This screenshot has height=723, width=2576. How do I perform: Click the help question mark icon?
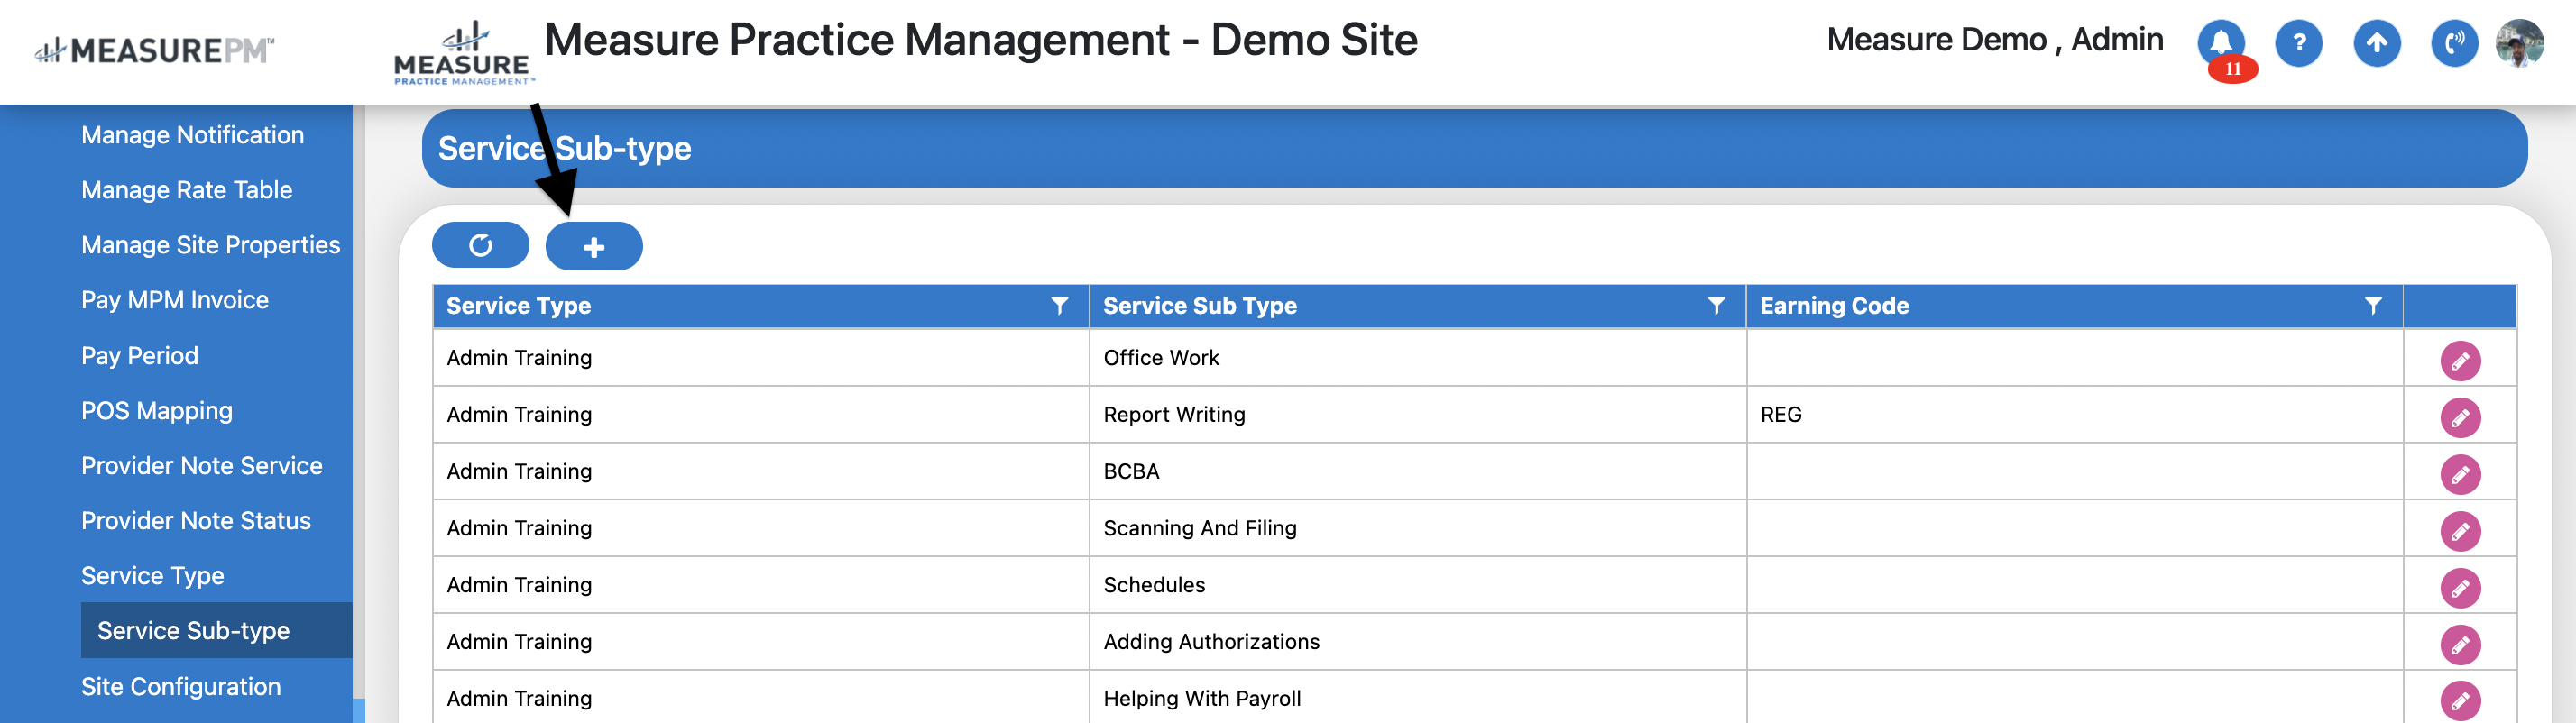click(x=2298, y=43)
